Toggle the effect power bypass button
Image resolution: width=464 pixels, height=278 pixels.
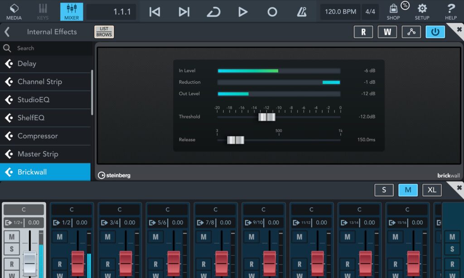click(x=435, y=32)
